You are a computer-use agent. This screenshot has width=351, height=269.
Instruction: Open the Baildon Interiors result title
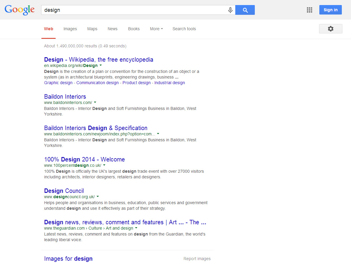[65, 97]
